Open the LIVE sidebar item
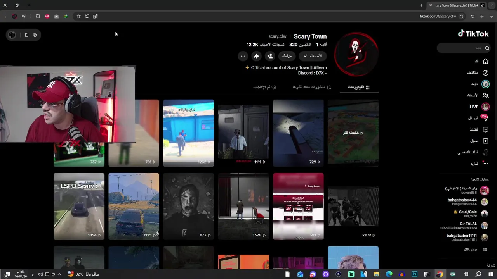This screenshot has height=279, width=497. point(480,107)
